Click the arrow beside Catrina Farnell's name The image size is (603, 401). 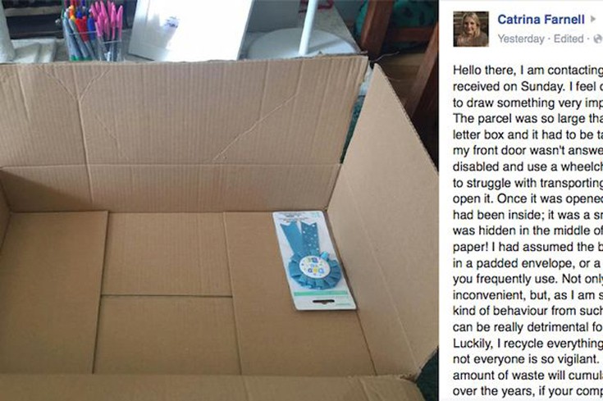point(593,19)
